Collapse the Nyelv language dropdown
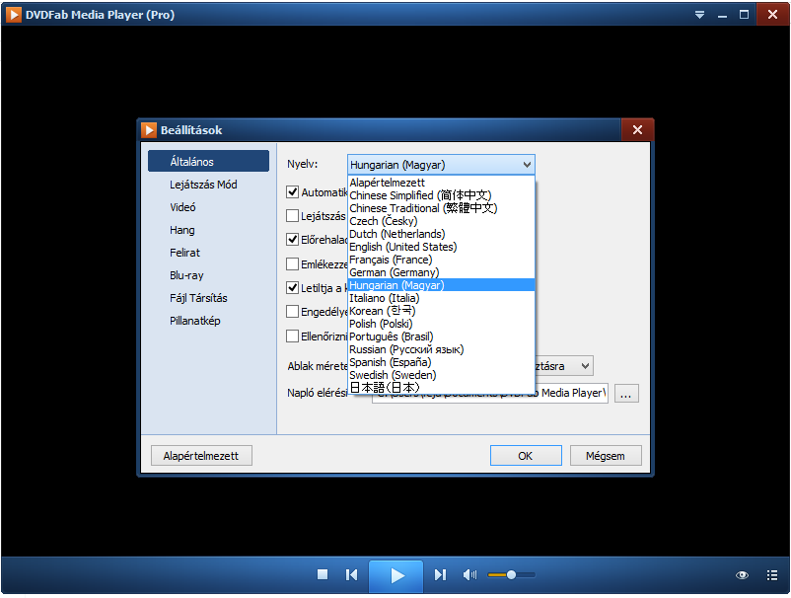This screenshot has height=598, width=791. pos(527,165)
